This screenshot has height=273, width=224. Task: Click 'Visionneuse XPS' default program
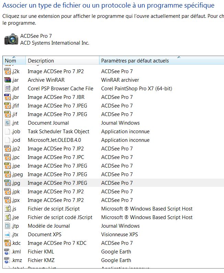click(x=119, y=235)
